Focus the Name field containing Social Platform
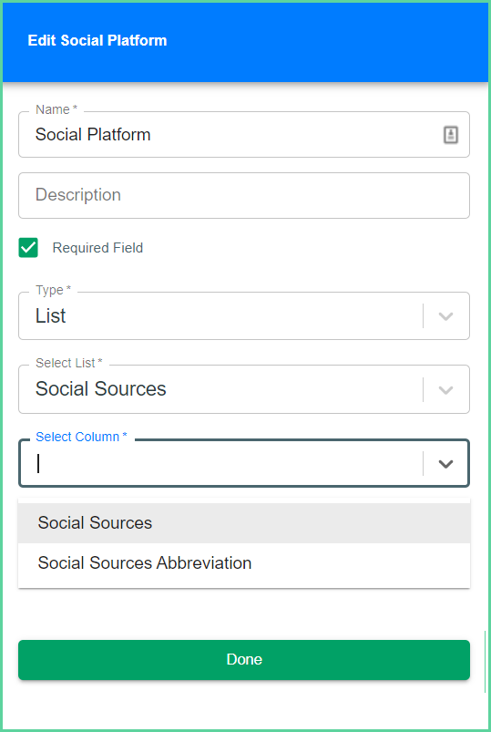Image resolution: width=491 pixels, height=732 pixels. (x=244, y=134)
